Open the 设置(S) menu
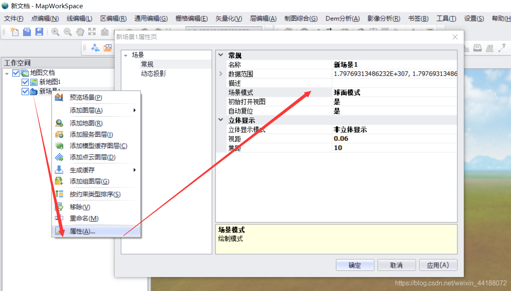Screen dimensions: 511x291 474,18
